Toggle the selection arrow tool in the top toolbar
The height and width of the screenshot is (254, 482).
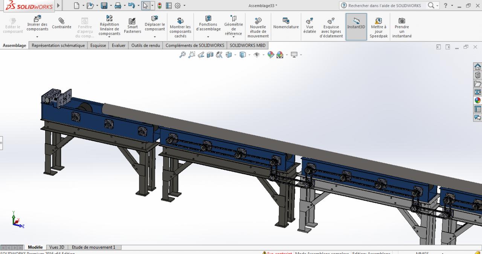[x=145, y=6]
